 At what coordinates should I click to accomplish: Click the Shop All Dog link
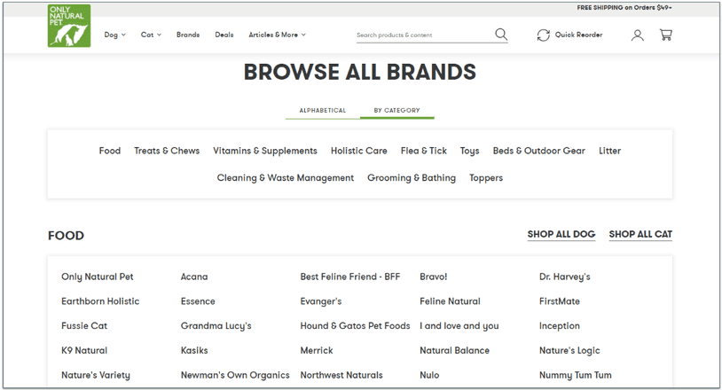pyautogui.click(x=561, y=235)
